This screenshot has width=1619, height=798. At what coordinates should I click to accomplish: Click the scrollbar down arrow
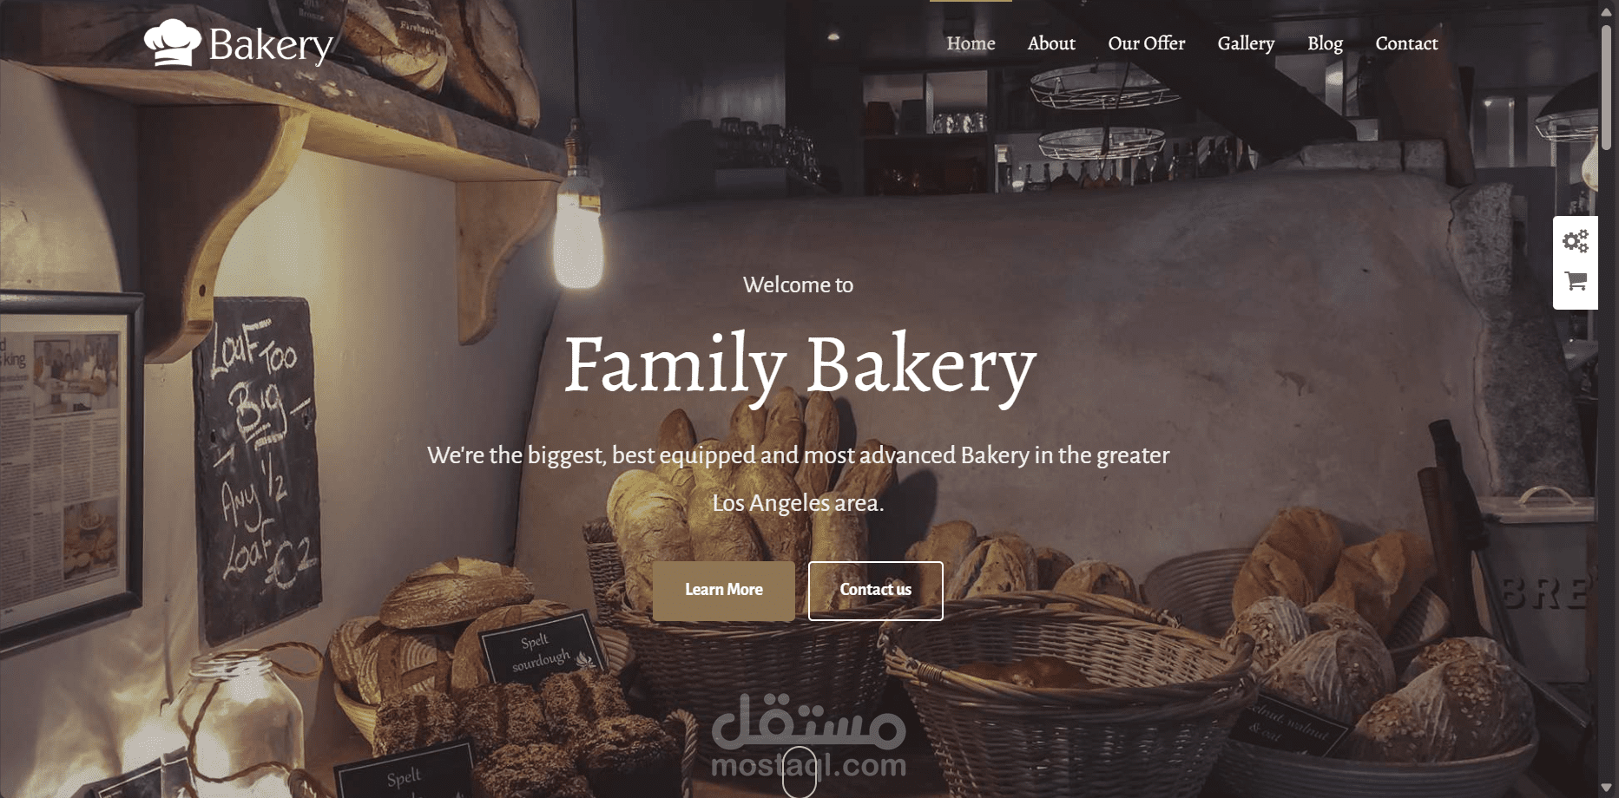point(1607,788)
